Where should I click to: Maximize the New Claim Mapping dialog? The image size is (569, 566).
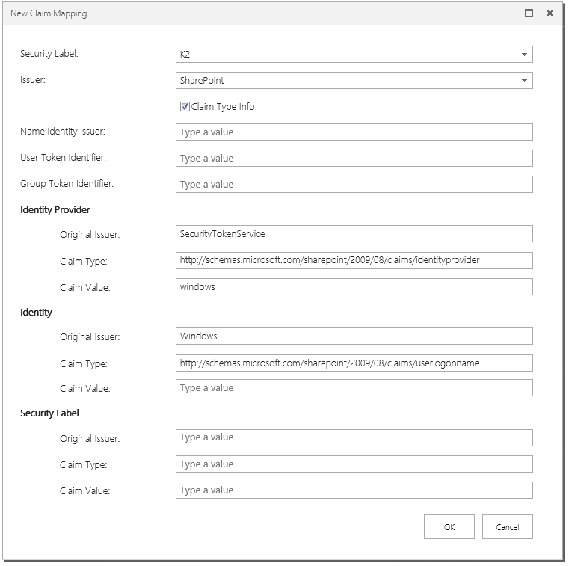(x=529, y=13)
